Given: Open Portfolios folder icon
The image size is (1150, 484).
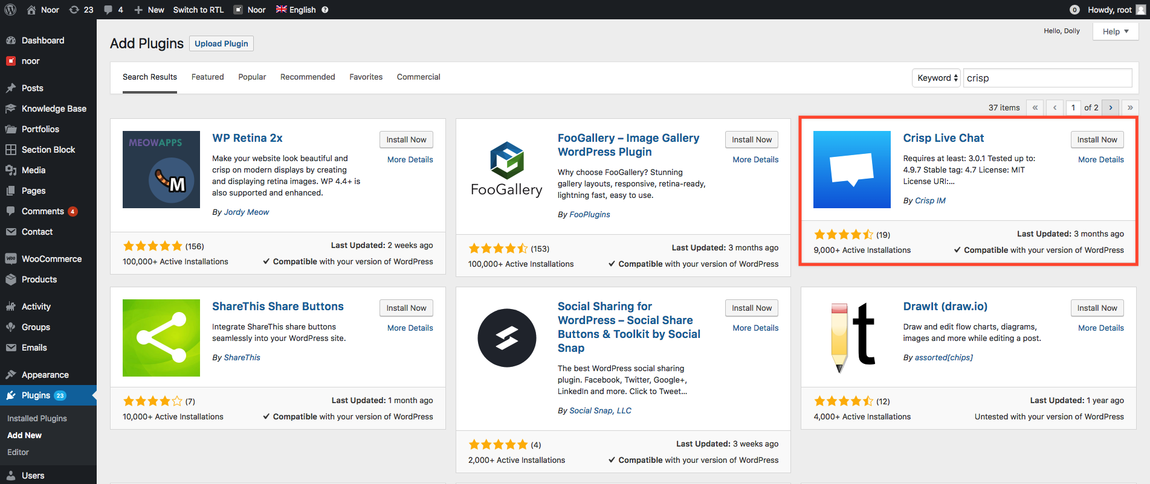Looking at the screenshot, I should pos(11,129).
